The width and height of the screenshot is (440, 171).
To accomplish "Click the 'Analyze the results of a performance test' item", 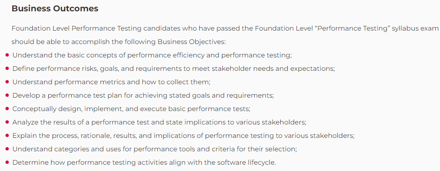I will (159, 122).
